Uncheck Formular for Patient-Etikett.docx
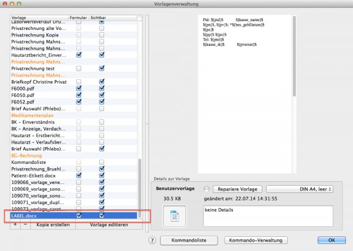This screenshot has height=251, width=353. [x=79, y=175]
